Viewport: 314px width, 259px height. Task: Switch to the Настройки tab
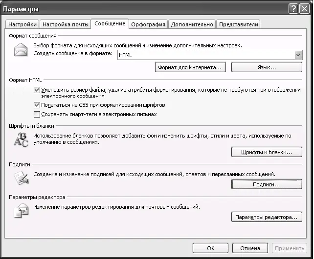(x=22, y=24)
